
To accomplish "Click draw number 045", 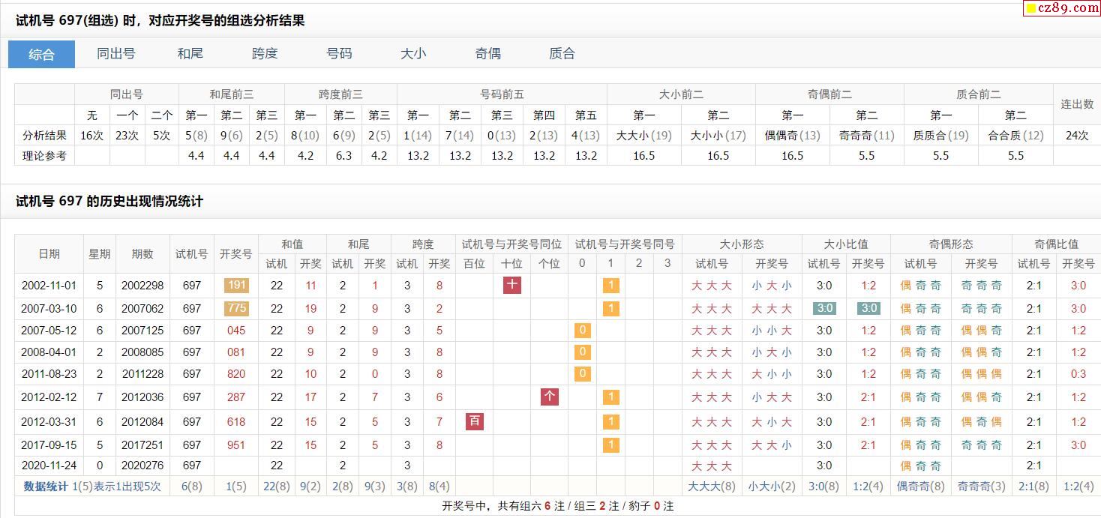I will coord(236,331).
